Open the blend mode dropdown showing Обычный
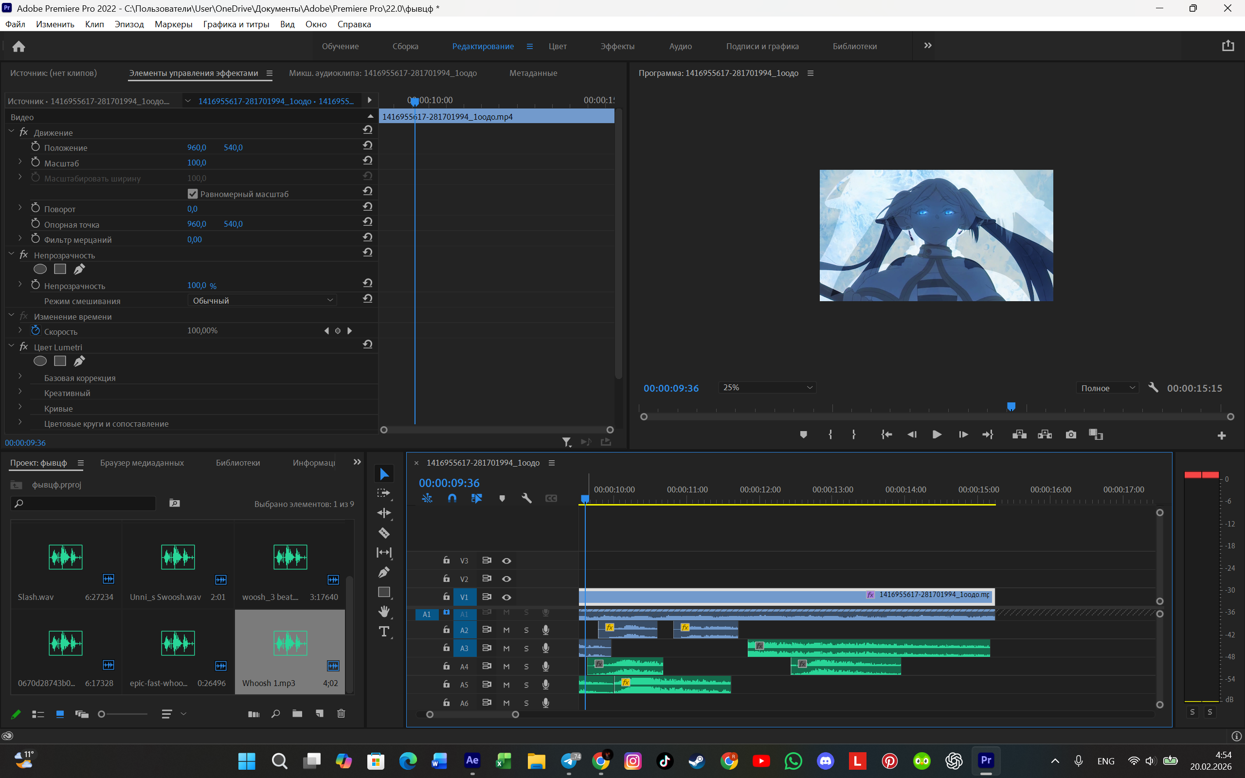Screen dimensions: 1245x778 pos(262,301)
